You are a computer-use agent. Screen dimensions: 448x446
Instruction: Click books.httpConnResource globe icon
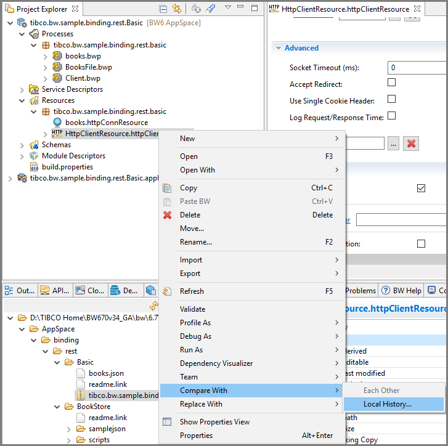tap(57, 122)
